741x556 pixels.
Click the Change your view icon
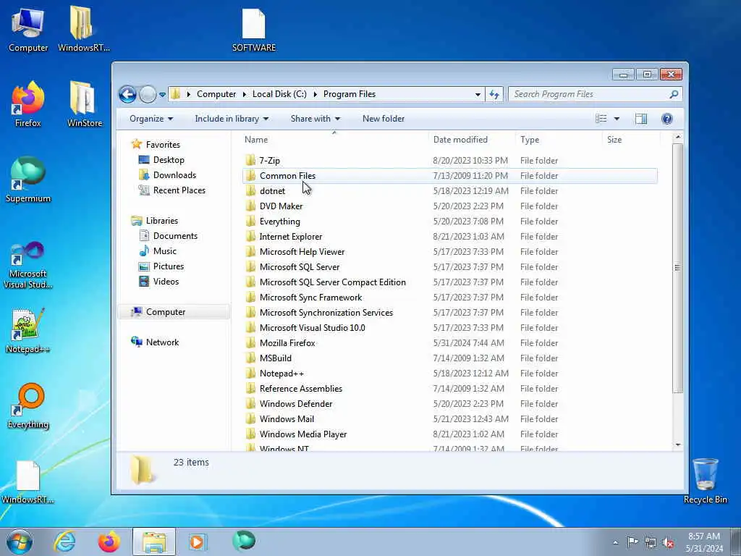[x=601, y=119]
